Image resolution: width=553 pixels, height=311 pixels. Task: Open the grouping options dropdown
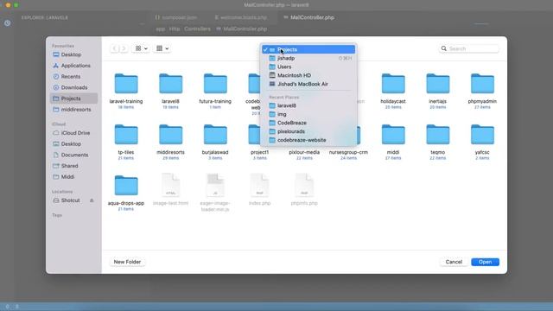click(162, 48)
